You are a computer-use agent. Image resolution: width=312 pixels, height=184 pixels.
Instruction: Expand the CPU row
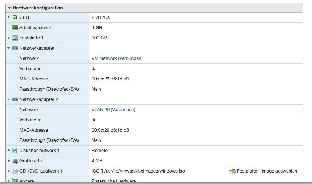coord(9,17)
